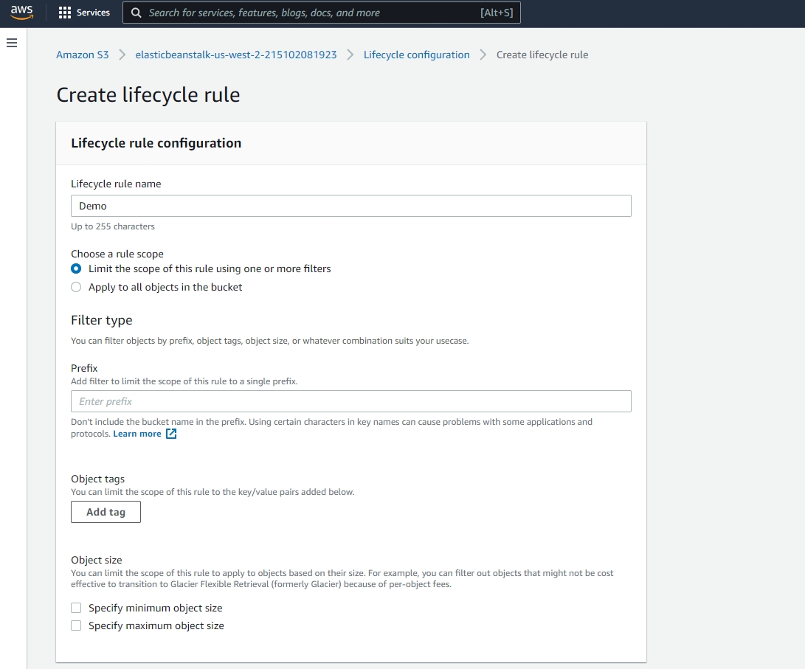The height and width of the screenshot is (669, 805).
Task: Return to Lifecycle configuration via breadcrumb
Action: [416, 55]
